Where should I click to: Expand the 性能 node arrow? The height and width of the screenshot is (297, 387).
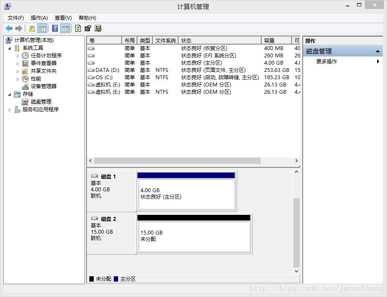click(x=18, y=79)
